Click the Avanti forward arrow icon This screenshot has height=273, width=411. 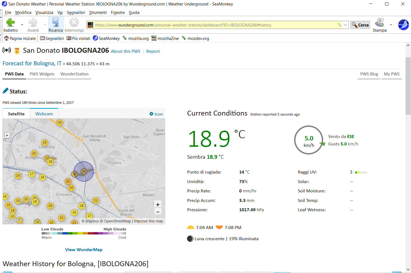coord(33,22)
